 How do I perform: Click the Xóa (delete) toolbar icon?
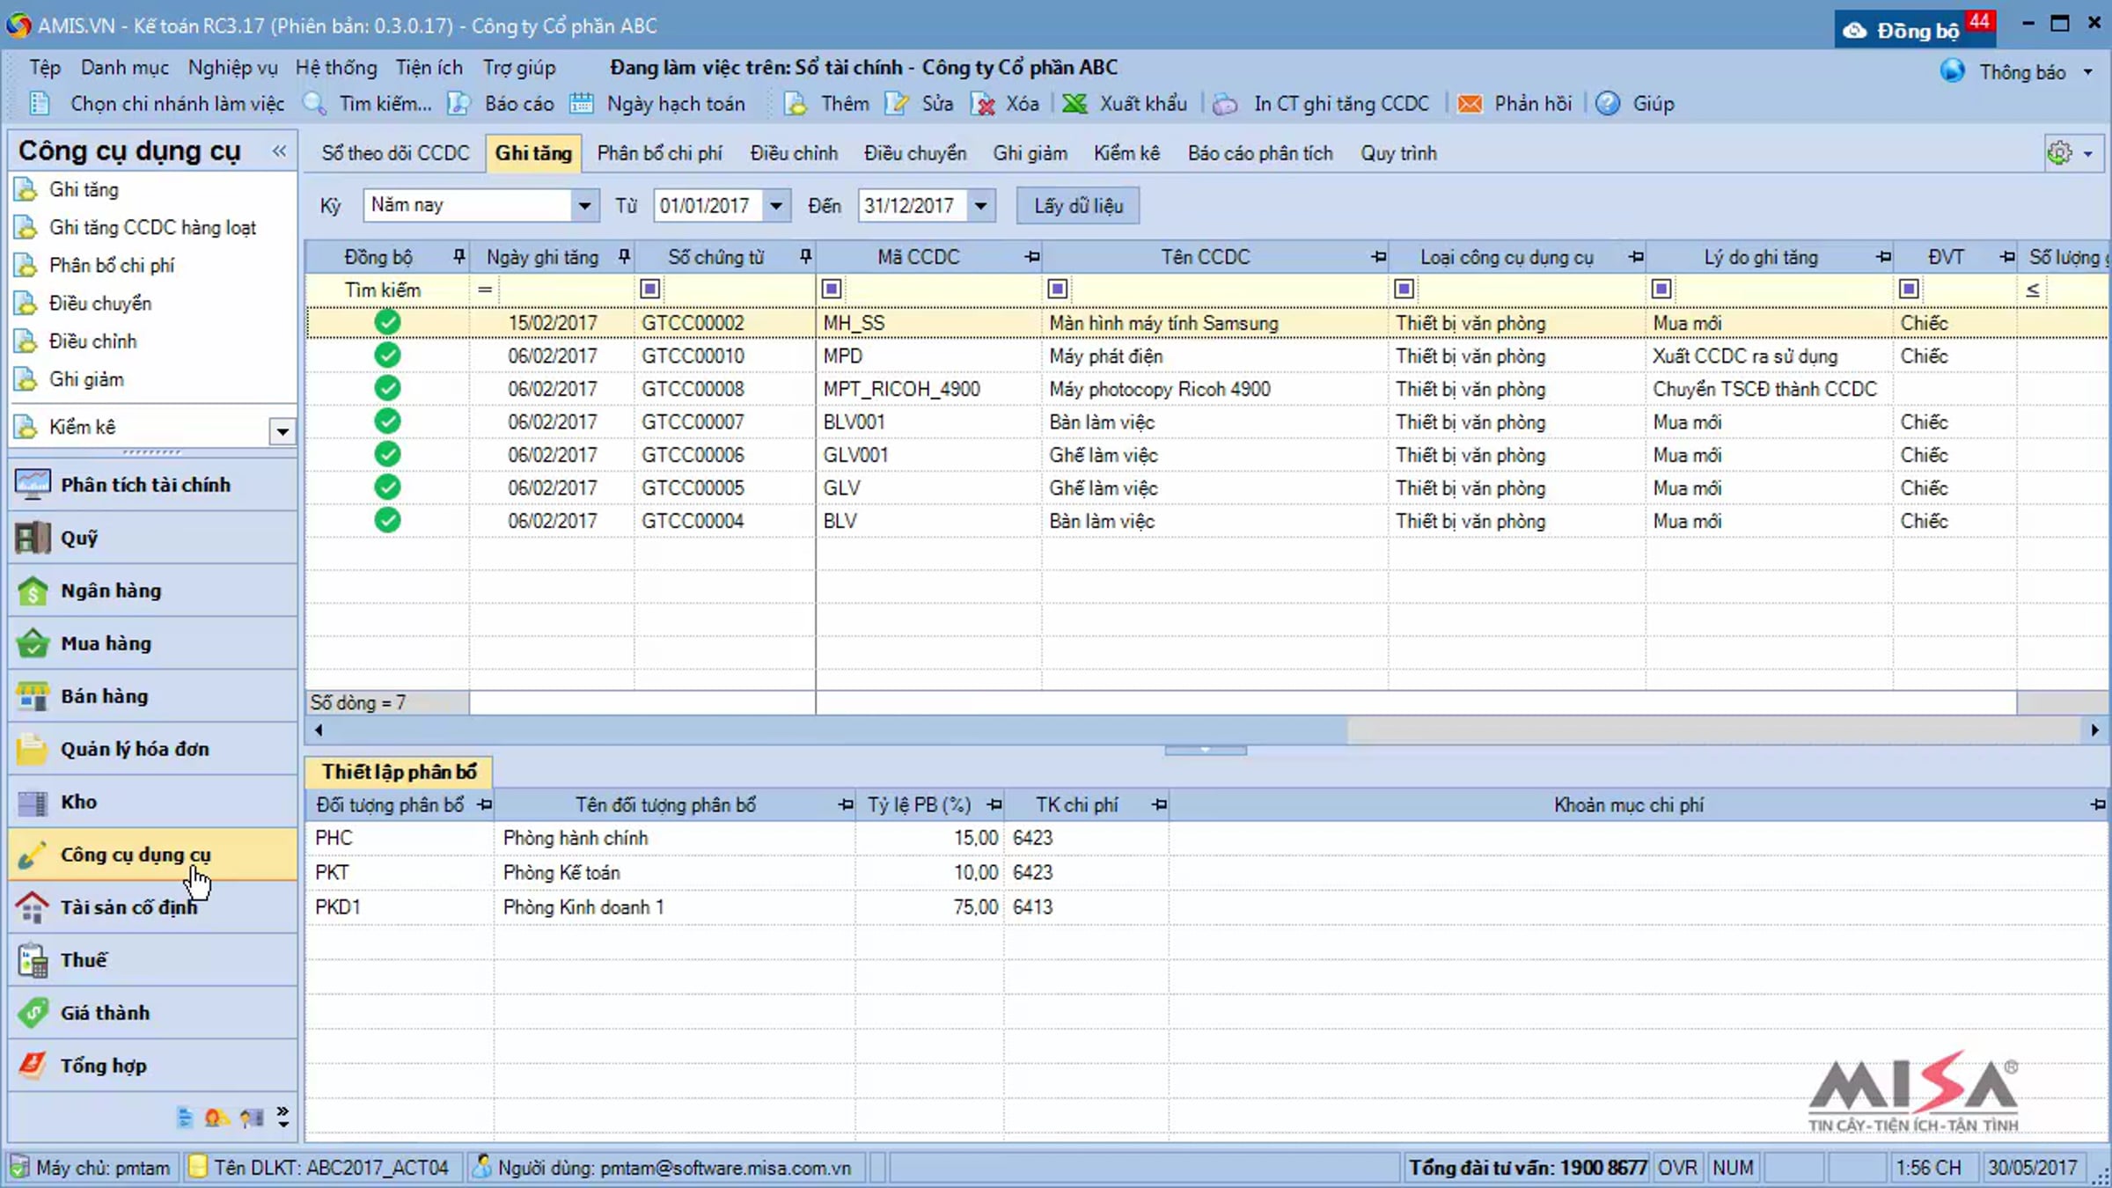click(983, 104)
